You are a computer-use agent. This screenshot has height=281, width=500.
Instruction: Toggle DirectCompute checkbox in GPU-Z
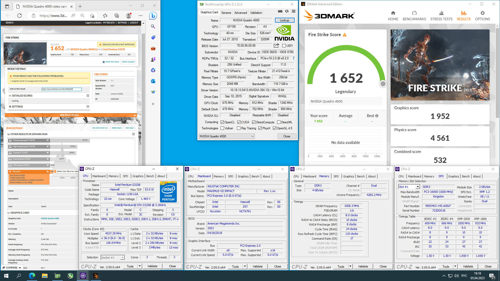click(254, 122)
